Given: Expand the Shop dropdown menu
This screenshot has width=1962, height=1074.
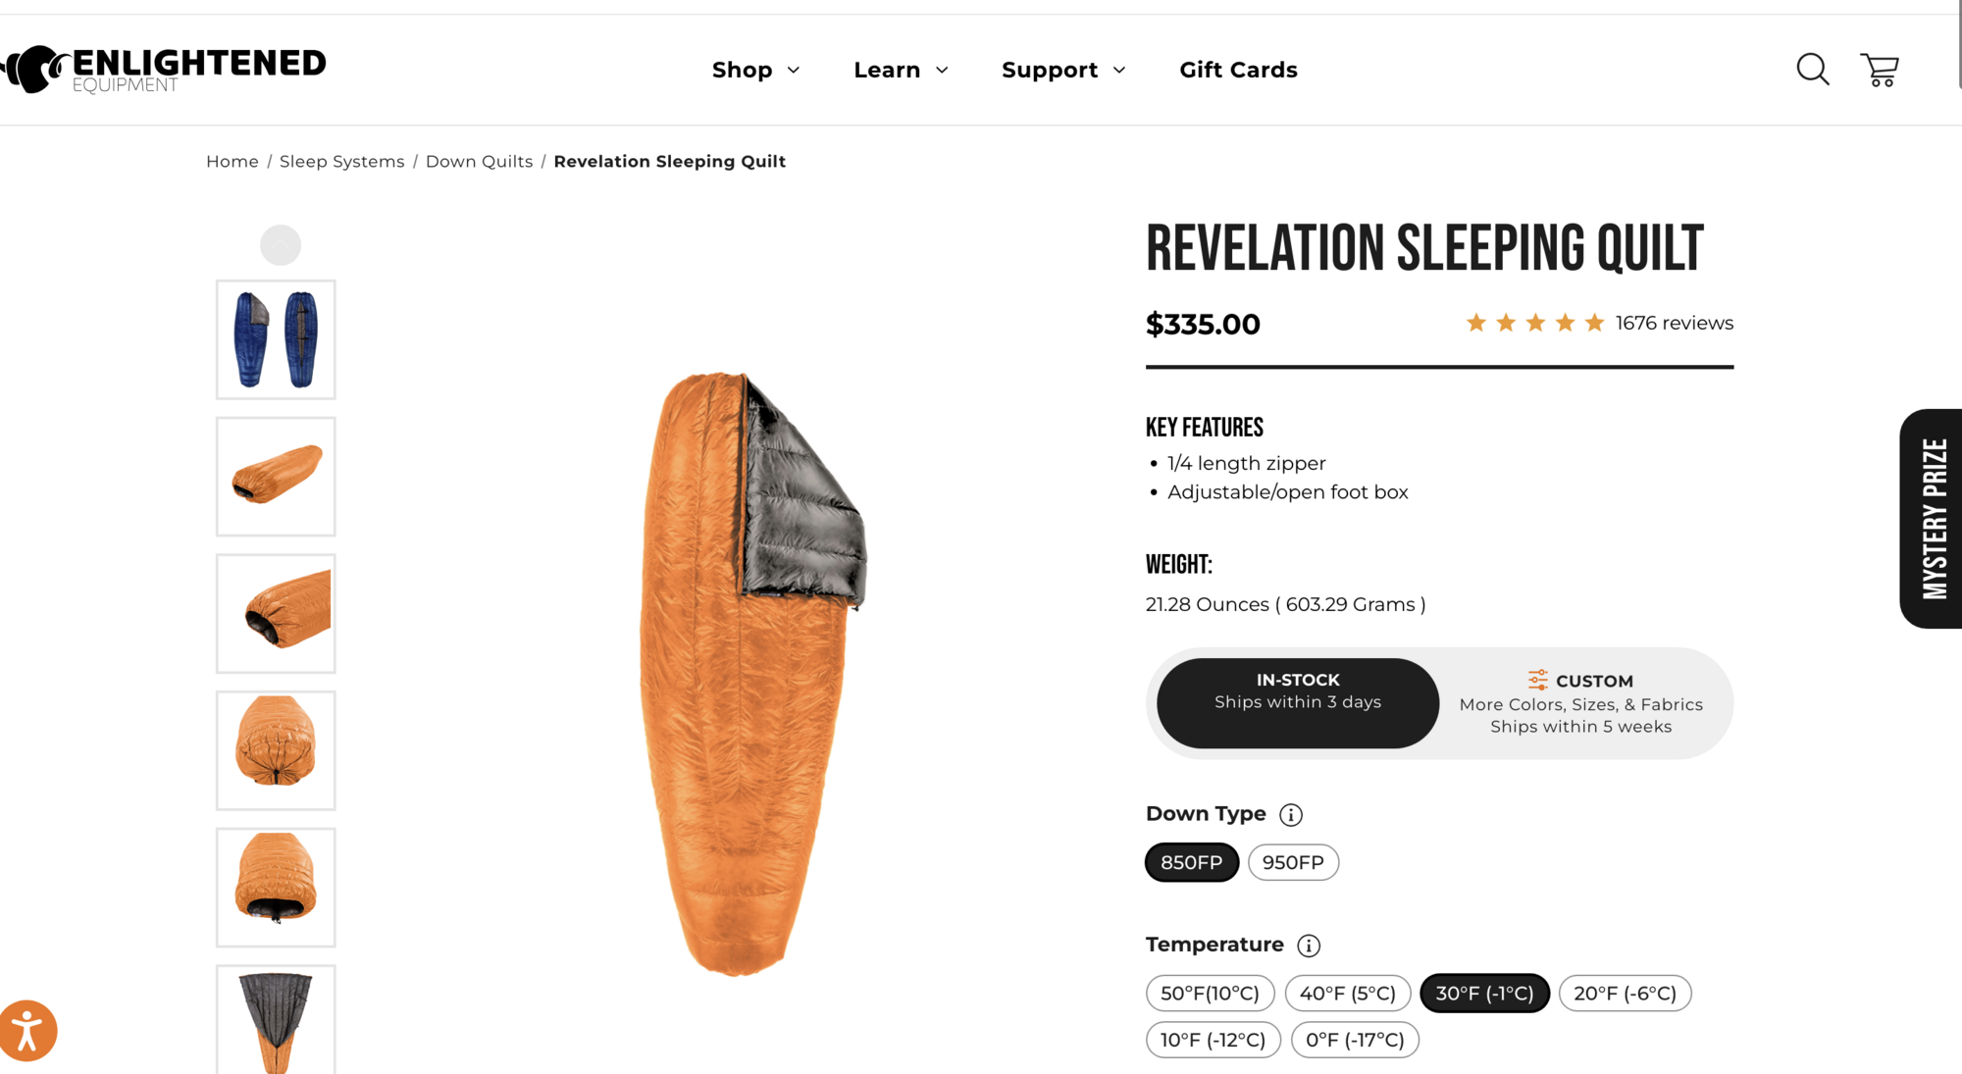Looking at the screenshot, I should (755, 70).
